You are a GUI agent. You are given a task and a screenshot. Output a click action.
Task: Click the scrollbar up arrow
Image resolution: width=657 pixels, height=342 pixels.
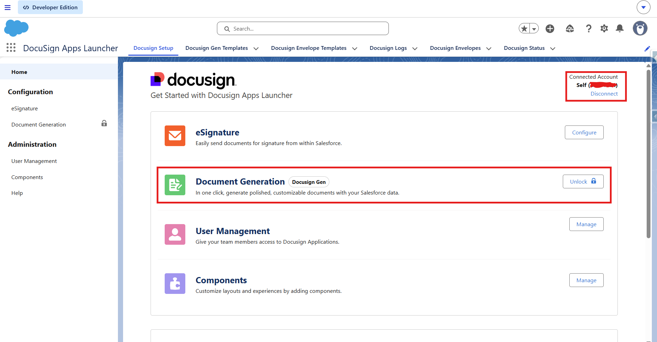click(x=648, y=65)
